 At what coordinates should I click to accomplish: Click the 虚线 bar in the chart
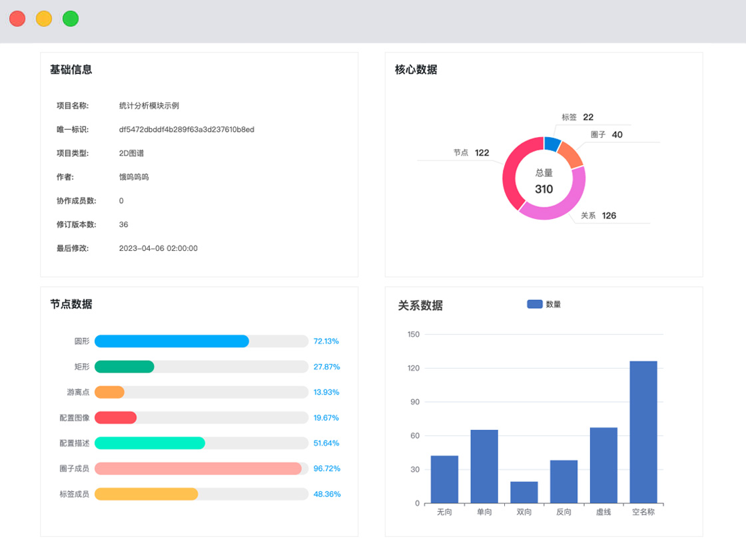tap(603, 465)
